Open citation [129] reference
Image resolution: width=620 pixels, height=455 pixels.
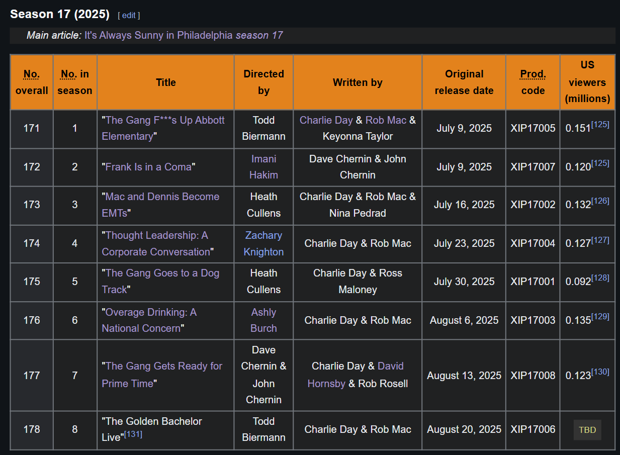(600, 316)
